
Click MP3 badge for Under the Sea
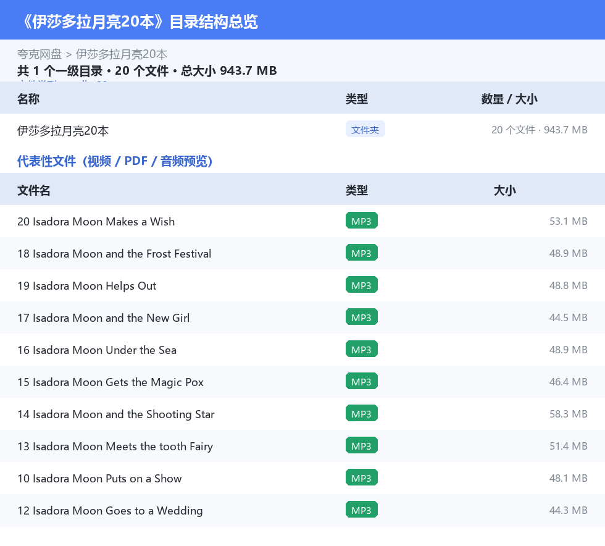click(362, 349)
